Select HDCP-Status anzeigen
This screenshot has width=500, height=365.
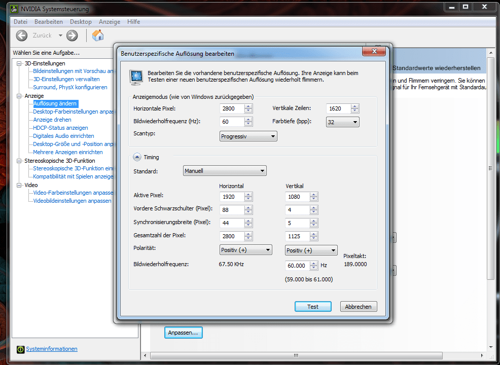[60, 128]
